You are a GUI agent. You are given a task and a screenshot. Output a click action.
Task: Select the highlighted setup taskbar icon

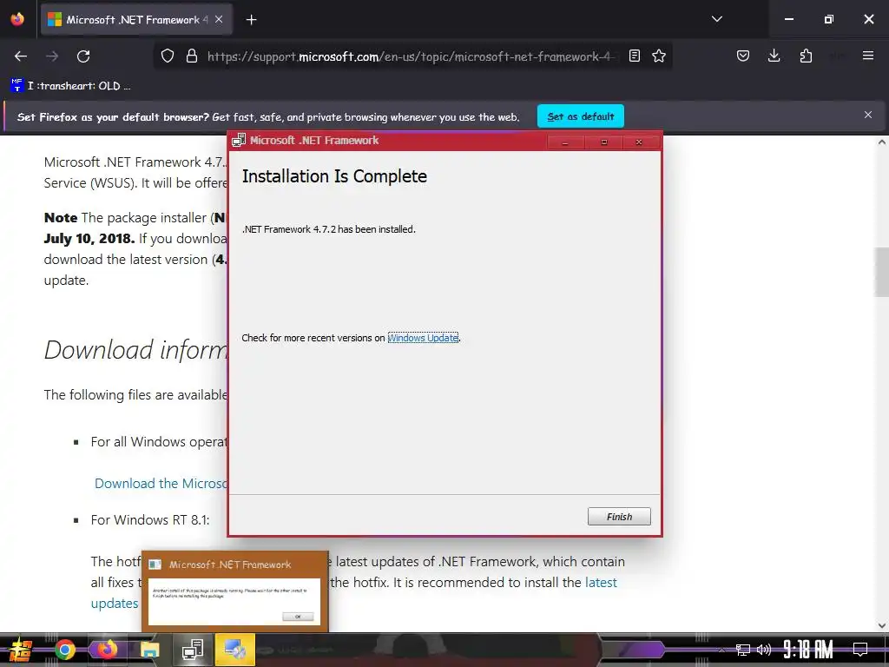[234, 650]
